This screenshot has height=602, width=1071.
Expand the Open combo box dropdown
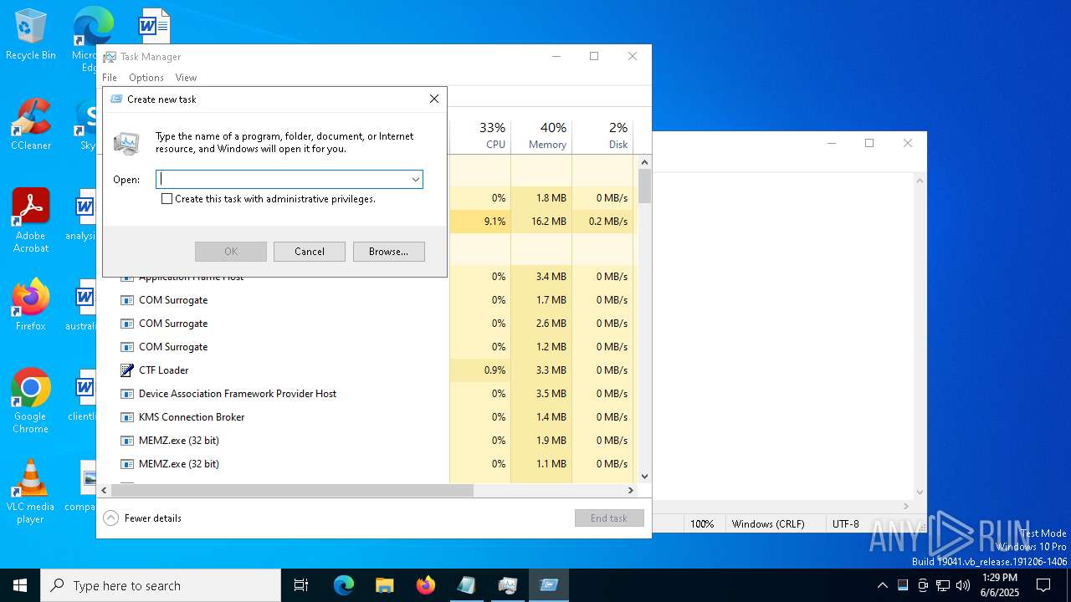pos(415,179)
